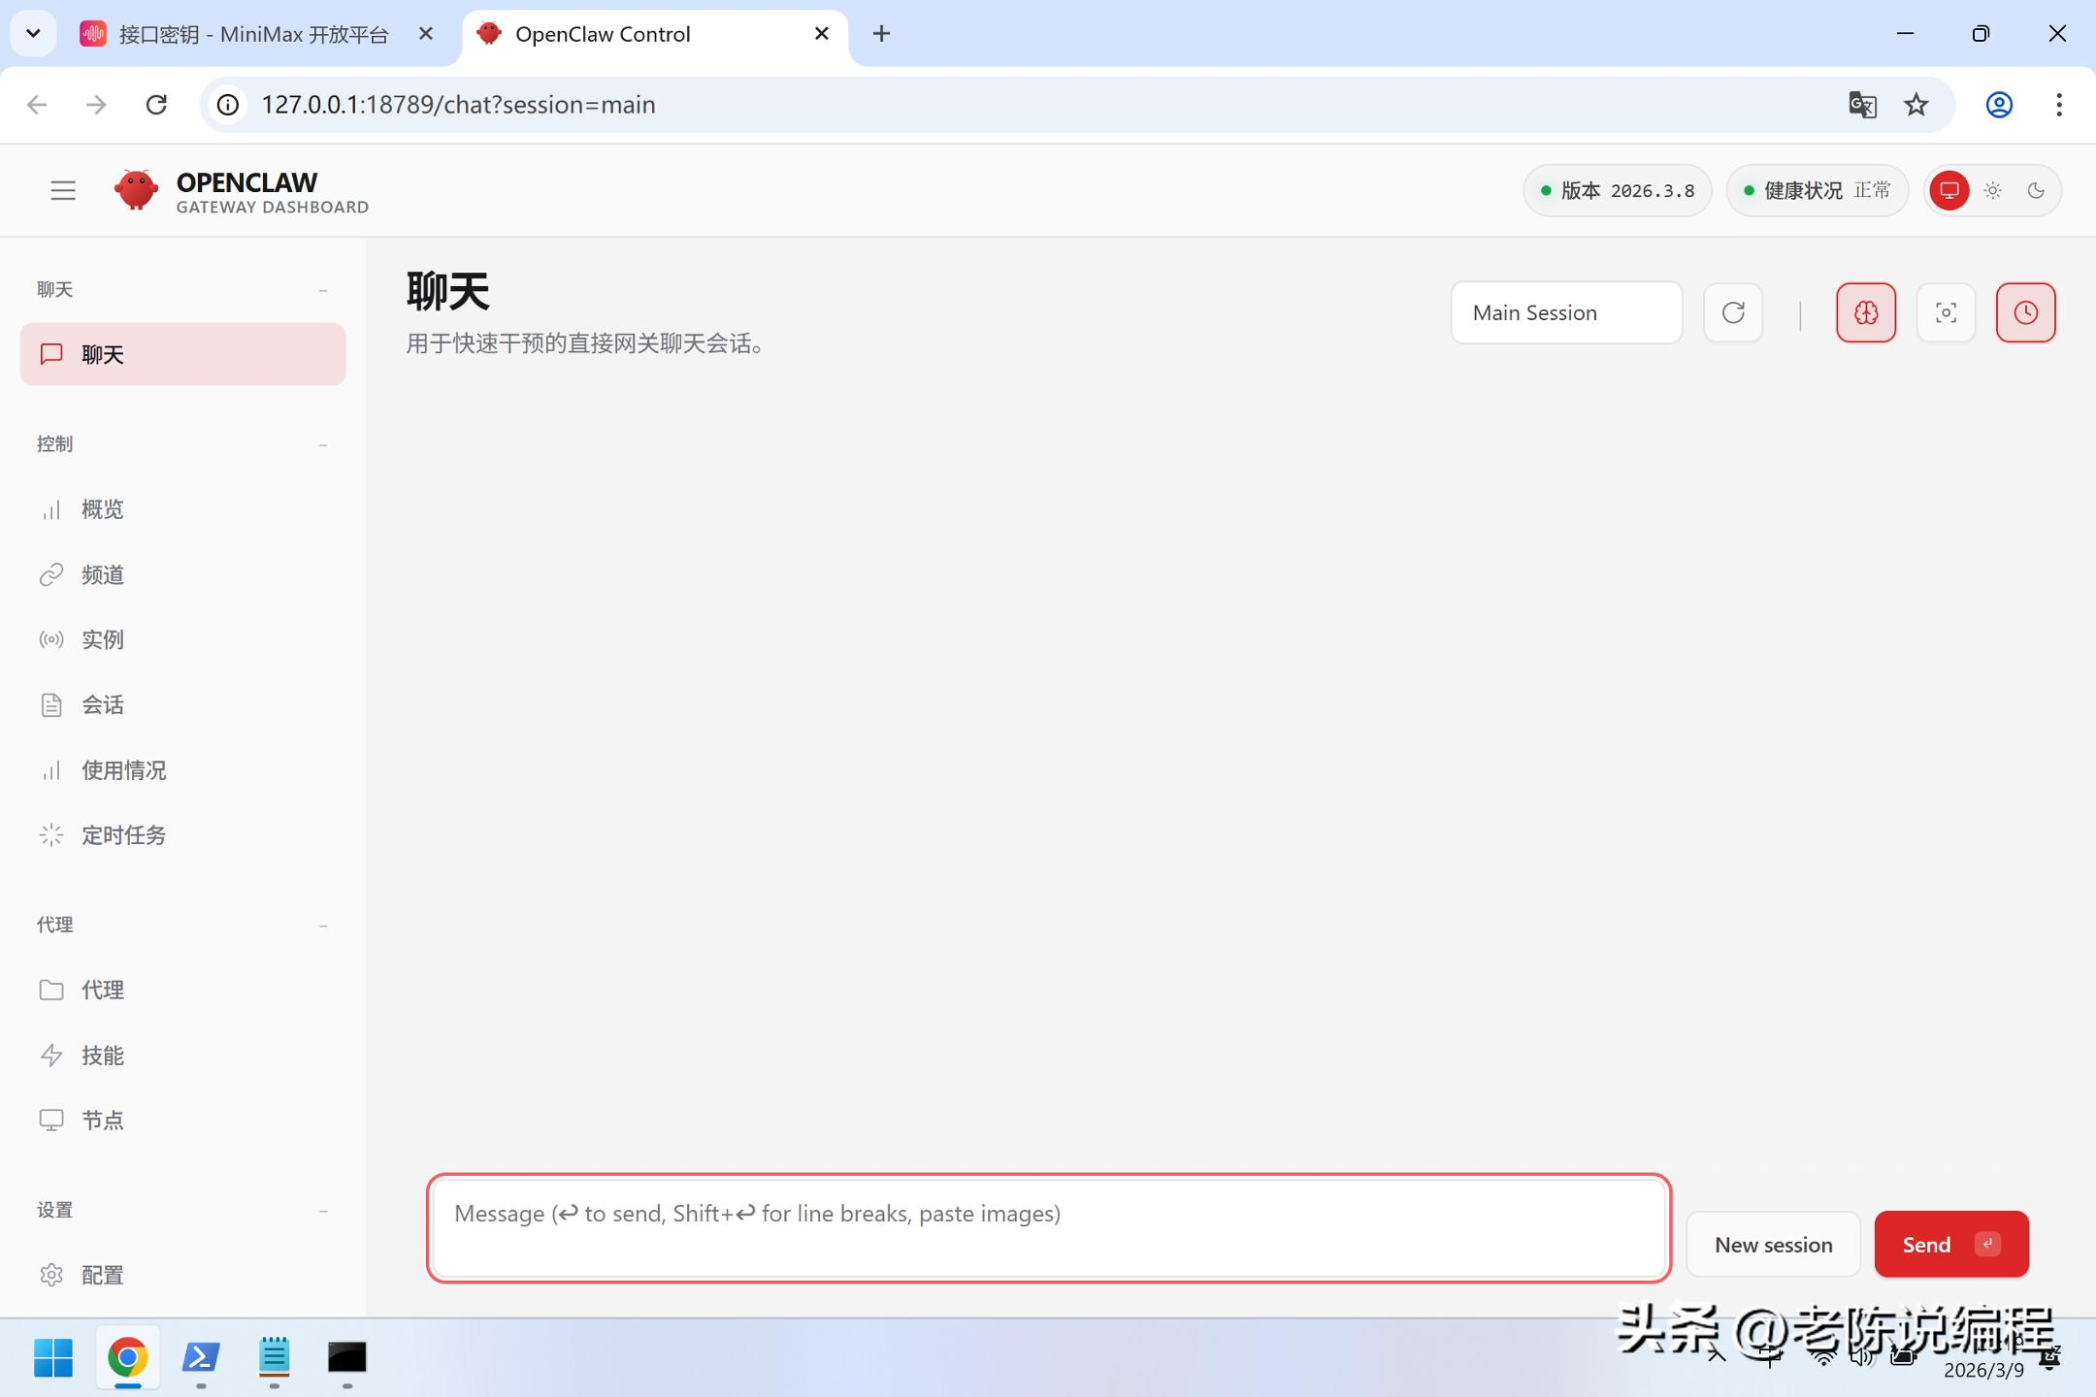The width and height of the screenshot is (2096, 1397).
Task: Collapse the 控制 sidebar section
Action: (323, 444)
